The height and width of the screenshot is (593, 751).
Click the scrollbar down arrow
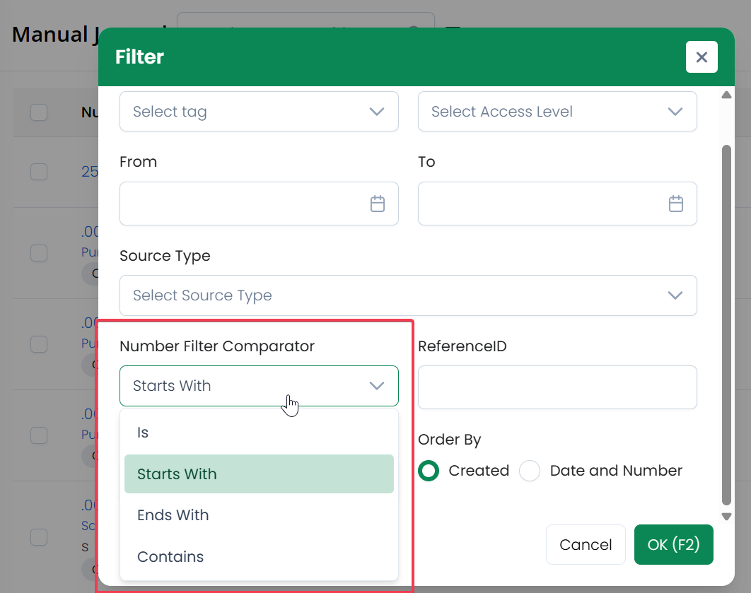726,517
